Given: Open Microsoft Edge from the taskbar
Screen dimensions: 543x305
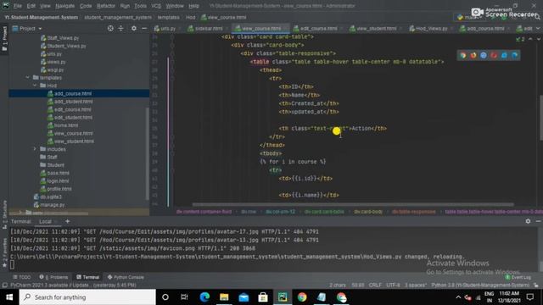Looking at the screenshot, I should point(204,297).
